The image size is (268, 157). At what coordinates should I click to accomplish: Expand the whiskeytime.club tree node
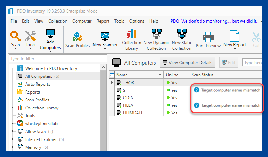tap(12, 123)
